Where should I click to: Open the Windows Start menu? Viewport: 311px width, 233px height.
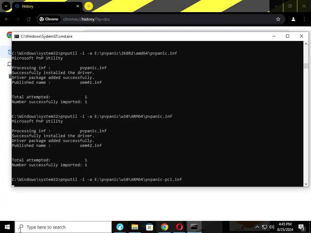7,227
